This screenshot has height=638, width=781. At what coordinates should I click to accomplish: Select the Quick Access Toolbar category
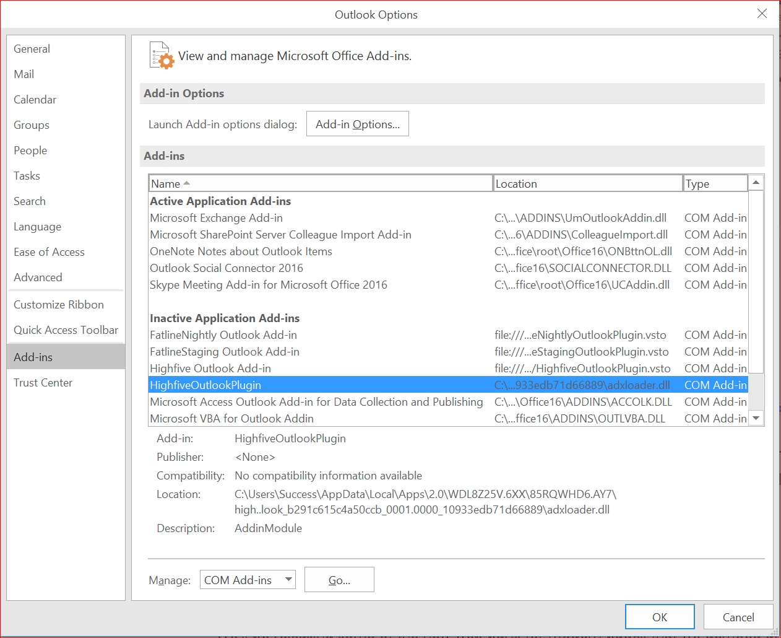pos(66,330)
